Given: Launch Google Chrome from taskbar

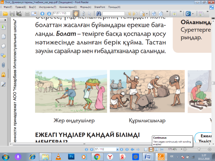Looking at the screenshot, I should pos(97,157).
